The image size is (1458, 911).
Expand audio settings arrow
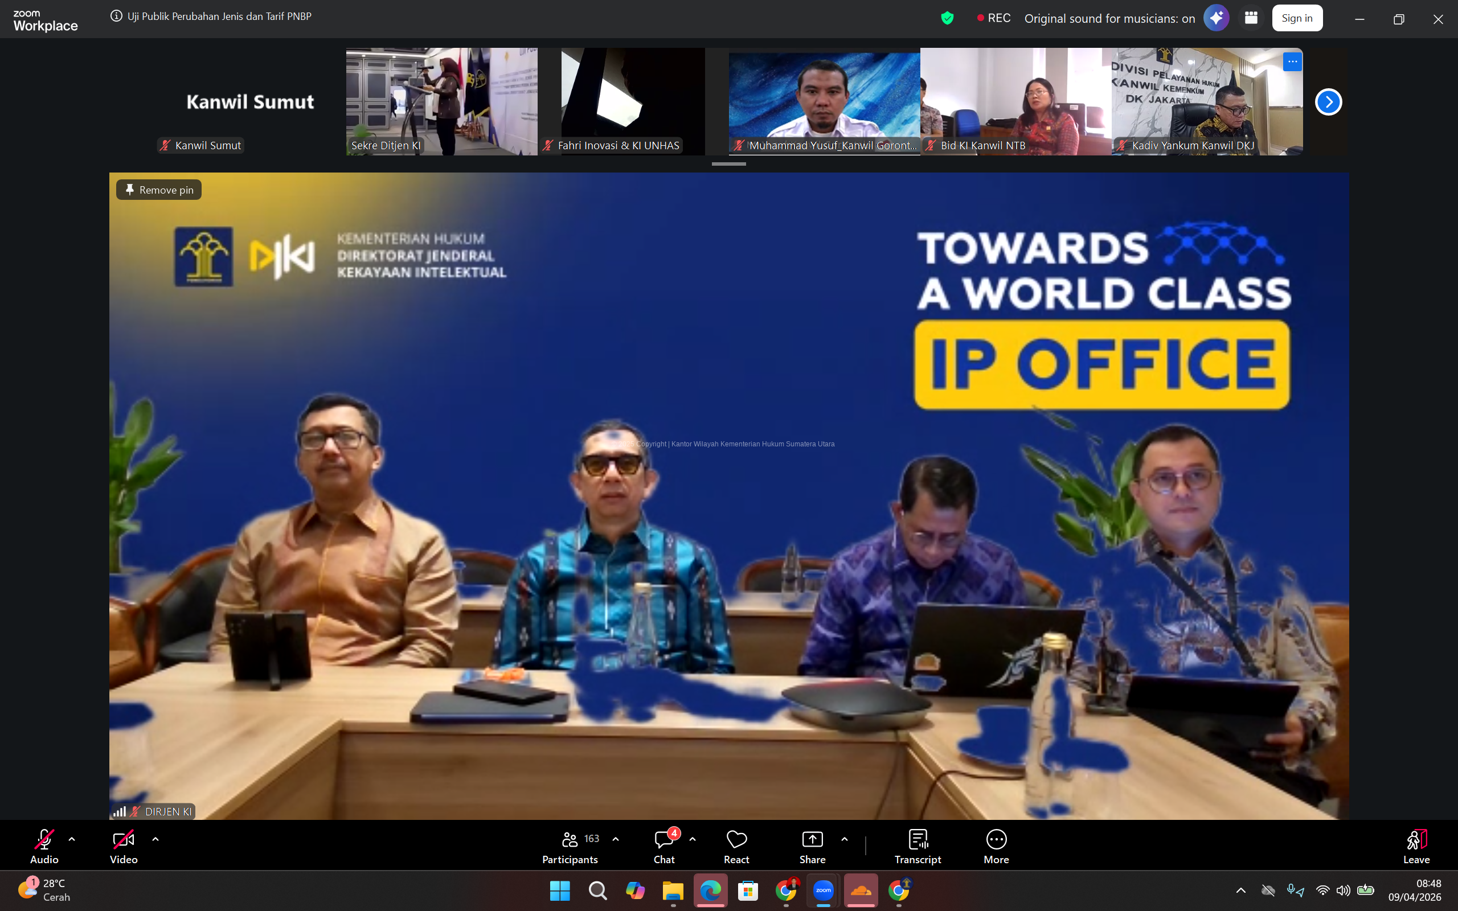(72, 839)
